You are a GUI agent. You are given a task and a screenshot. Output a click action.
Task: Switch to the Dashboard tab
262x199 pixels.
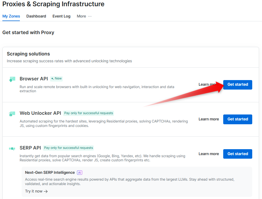[x=36, y=16]
